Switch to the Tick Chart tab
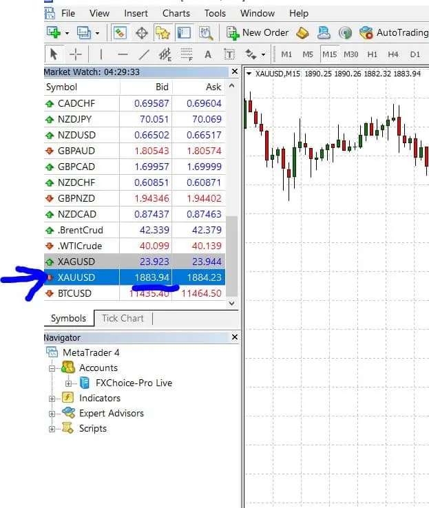Screen dimensions: 429x508 (x=123, y=318)
